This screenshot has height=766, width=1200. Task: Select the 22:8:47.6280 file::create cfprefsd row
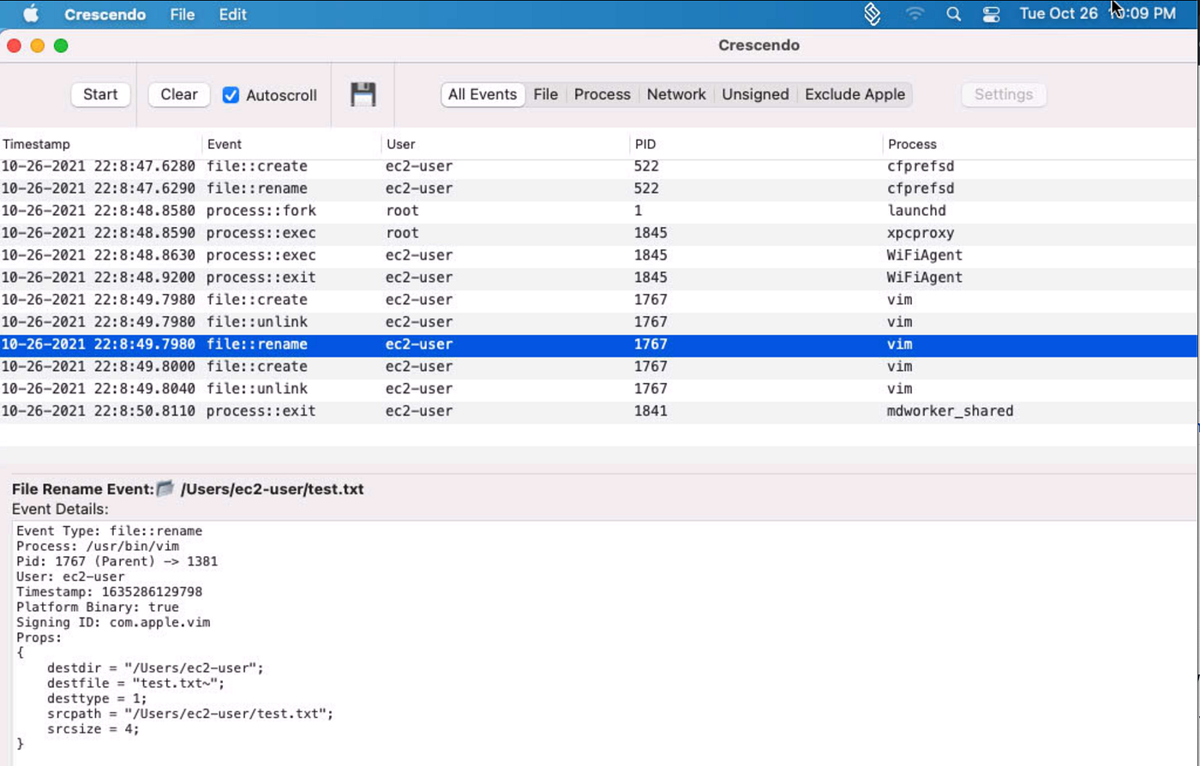pos(600,166)
